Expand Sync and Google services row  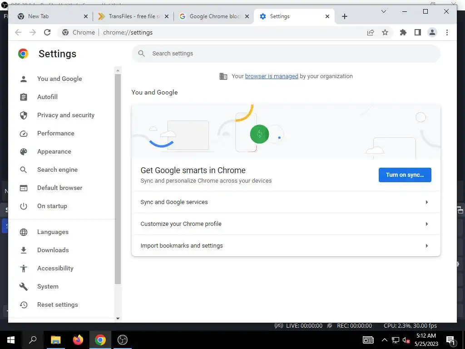coord(286,202)
